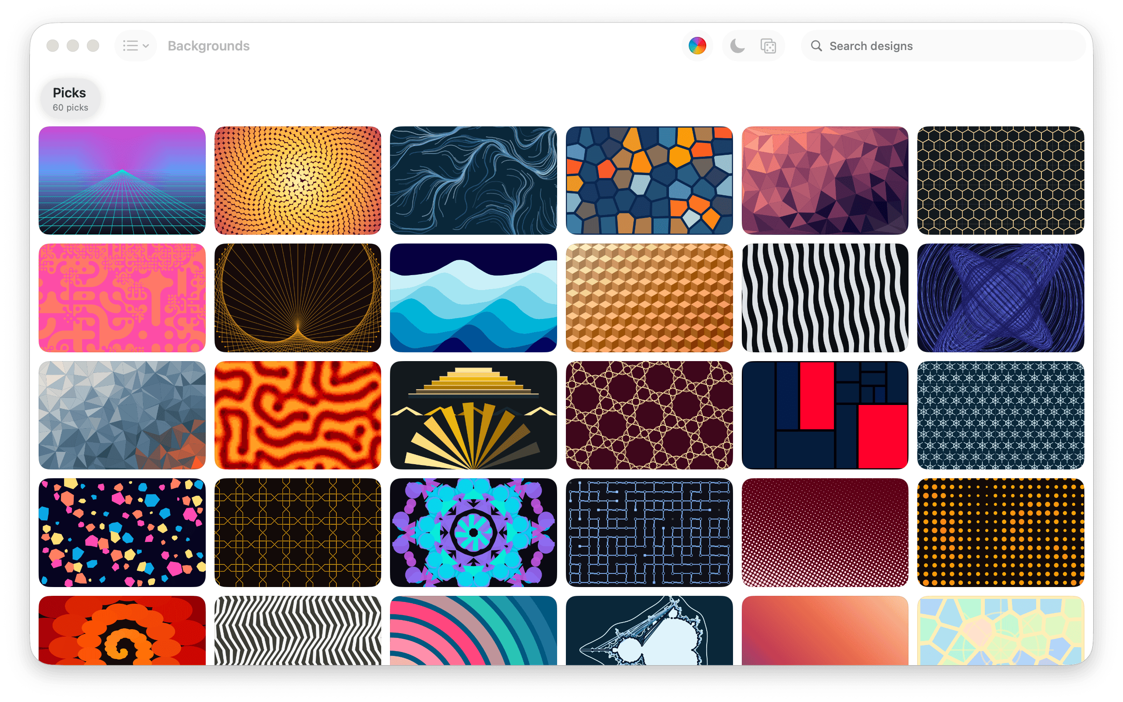The height and width of the screenshot is (702, 1123).
Task: Open the synthwave neon grid background
Action: tap(122, 180)
